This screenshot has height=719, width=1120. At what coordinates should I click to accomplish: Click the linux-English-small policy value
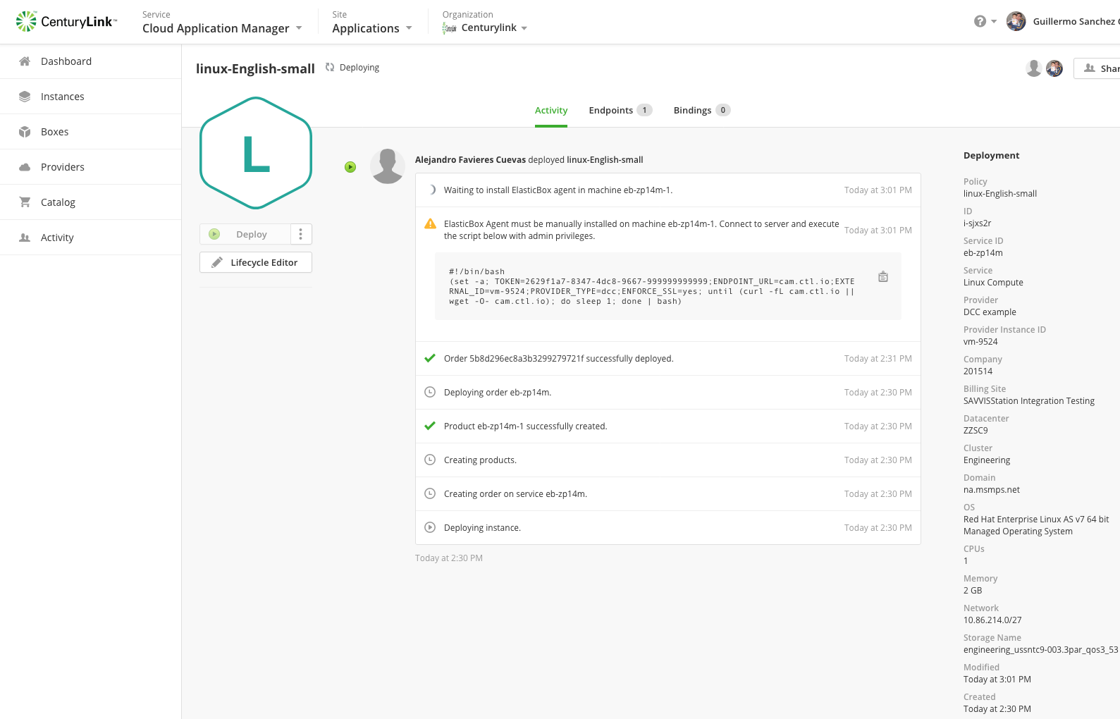[1000, 194]
